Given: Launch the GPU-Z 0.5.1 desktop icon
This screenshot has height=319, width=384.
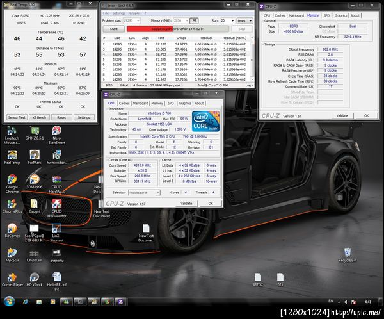Looking at the screenshot, I should click(x=35, y=133).
